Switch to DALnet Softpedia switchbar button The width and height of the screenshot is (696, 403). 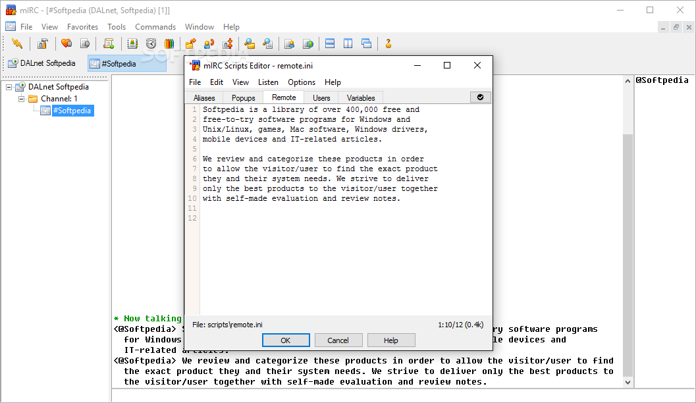pyautogui.click(x=42, y=63)
